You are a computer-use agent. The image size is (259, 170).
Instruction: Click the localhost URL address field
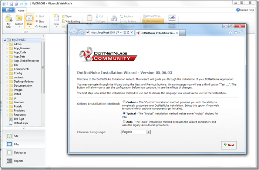[102, 33]
